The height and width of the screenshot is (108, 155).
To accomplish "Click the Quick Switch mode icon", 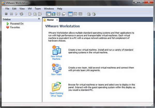I will pyautogui.click(x=53, y=14).
